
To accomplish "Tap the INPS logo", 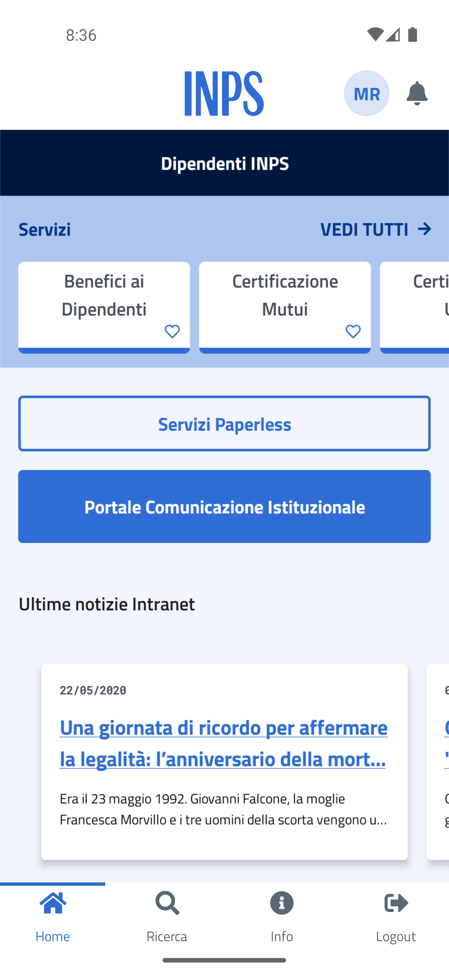I will pos(224,93).
